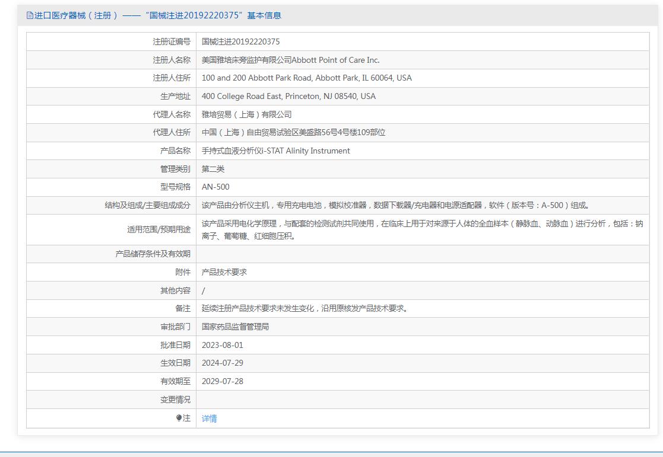Click the 审批部门 label
Viewport: 663px width, 457px height.
(176, 327)
